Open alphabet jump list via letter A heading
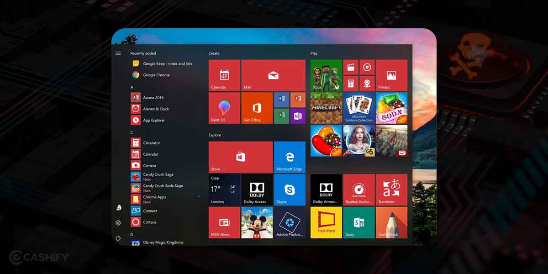 pyautogui.click(x=132, y=87)
